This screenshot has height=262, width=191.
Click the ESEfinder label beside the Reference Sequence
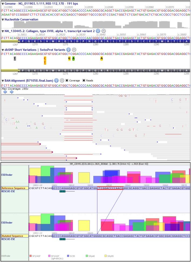point(7,175)
